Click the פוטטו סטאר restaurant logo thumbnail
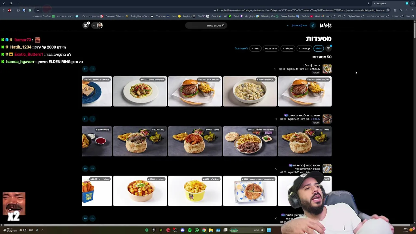The width and height of the screenshot is (416, 234). coord(327,168)
